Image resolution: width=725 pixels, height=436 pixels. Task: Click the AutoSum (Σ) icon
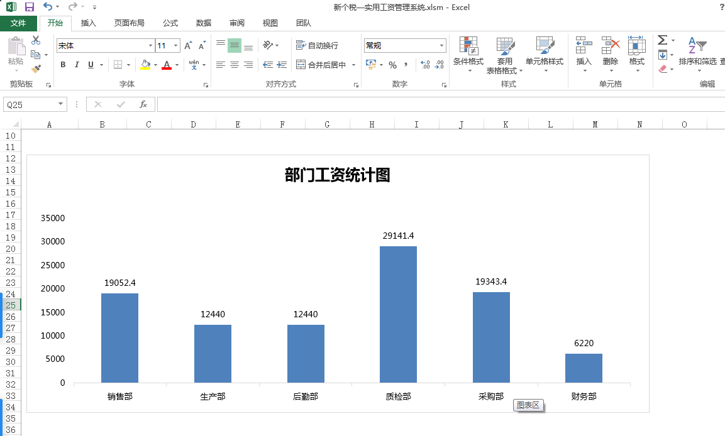(662, 39)
